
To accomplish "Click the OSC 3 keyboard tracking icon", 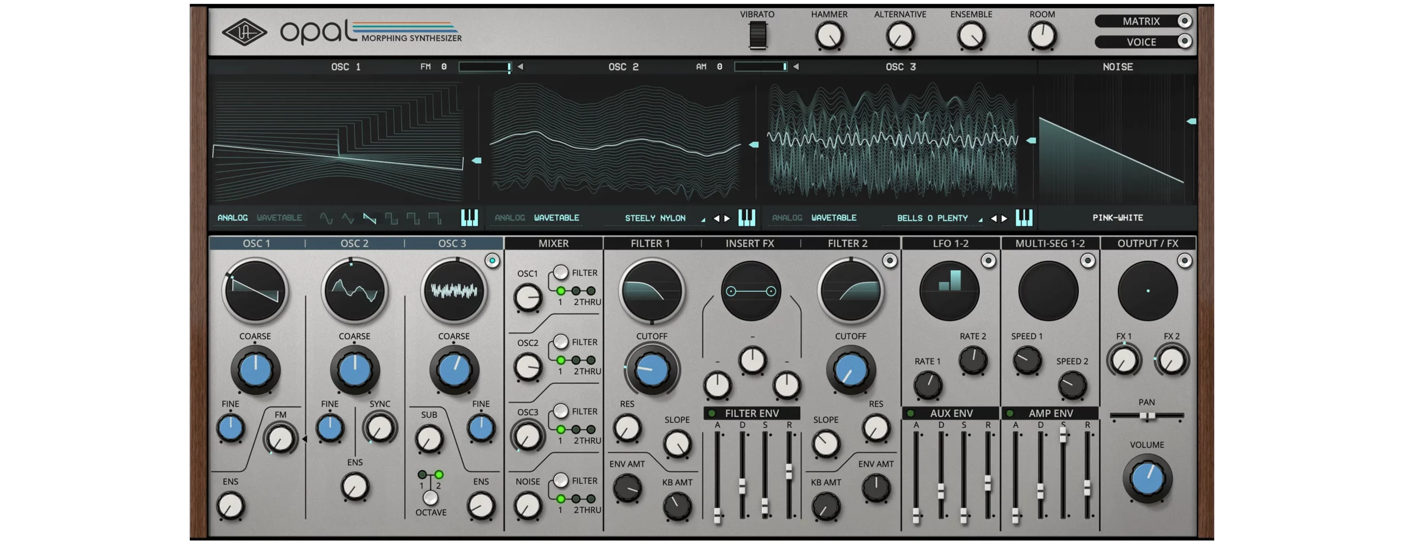I will [1024, 218].
